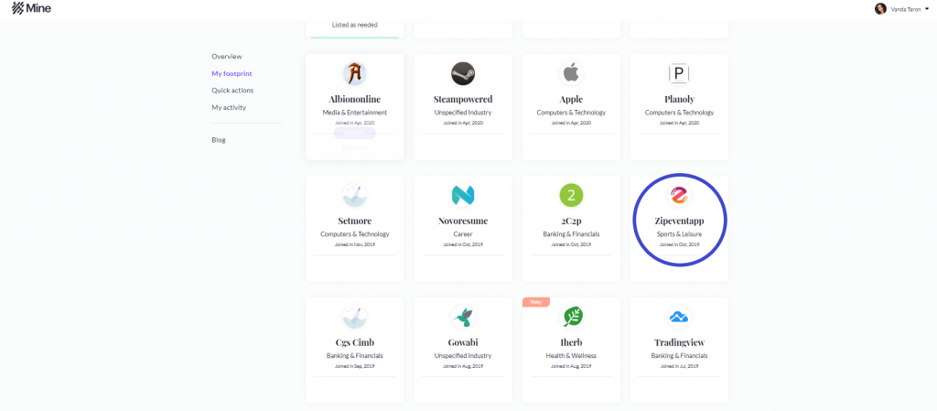The width and height of the screenshot is (937, 411).
Task: Click Career label under Novoresume
Action: pos(463,234)
